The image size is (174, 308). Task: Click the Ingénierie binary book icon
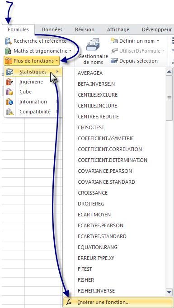point(10,82)
